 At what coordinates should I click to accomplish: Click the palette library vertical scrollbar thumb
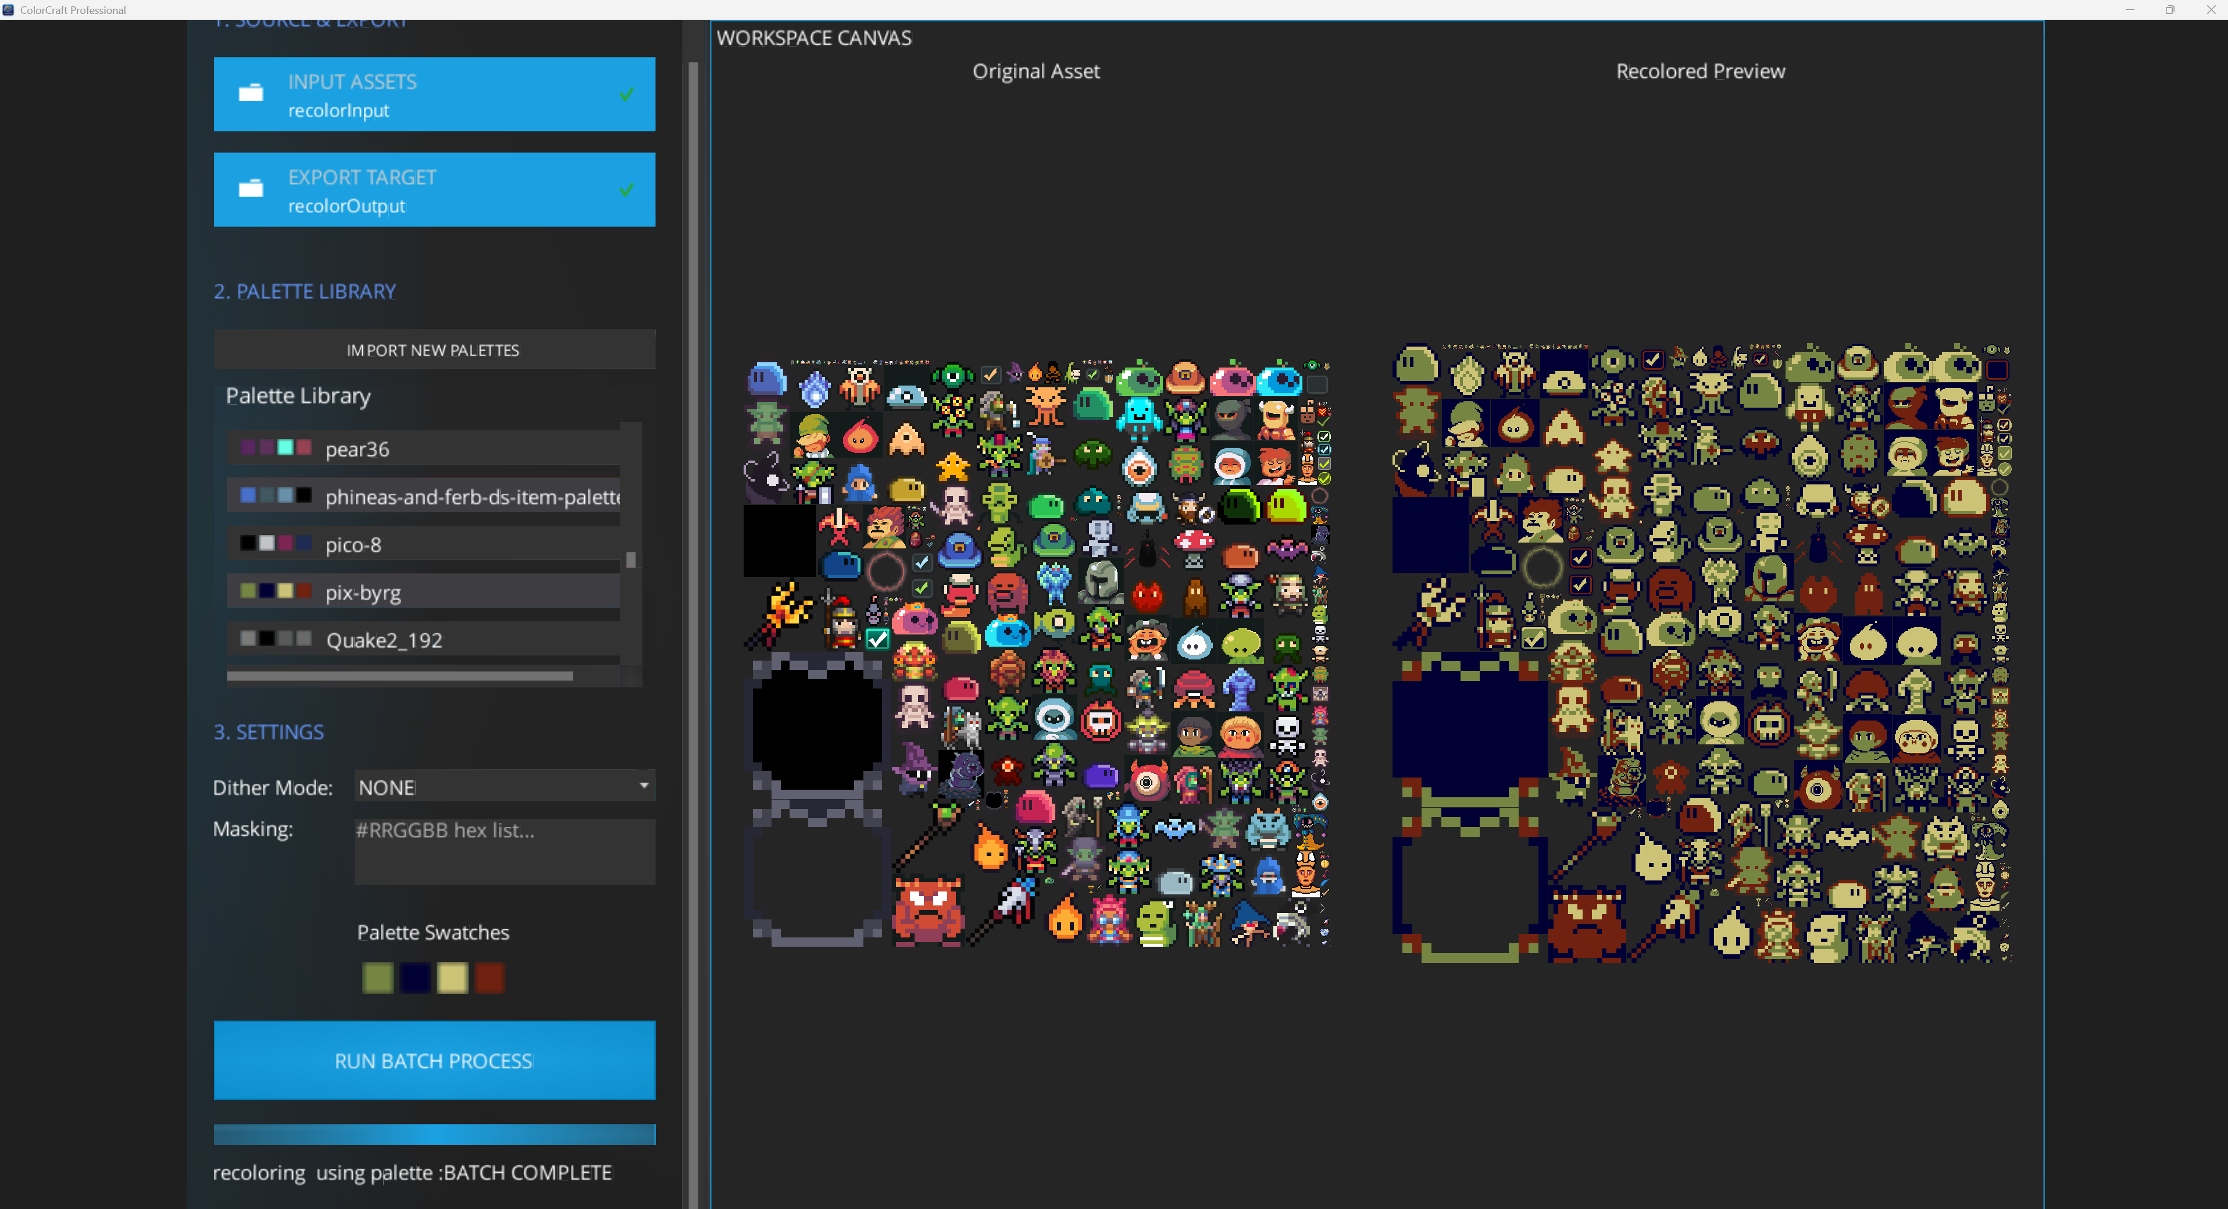pos(631,559)
